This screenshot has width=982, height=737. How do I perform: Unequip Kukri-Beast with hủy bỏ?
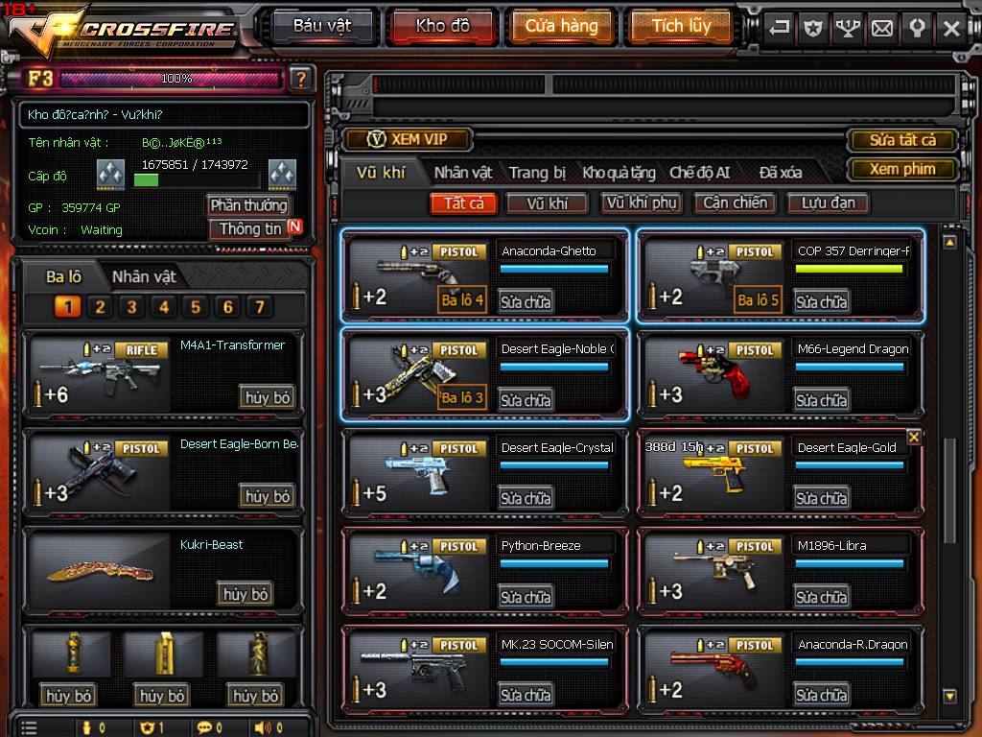point(245,594)
